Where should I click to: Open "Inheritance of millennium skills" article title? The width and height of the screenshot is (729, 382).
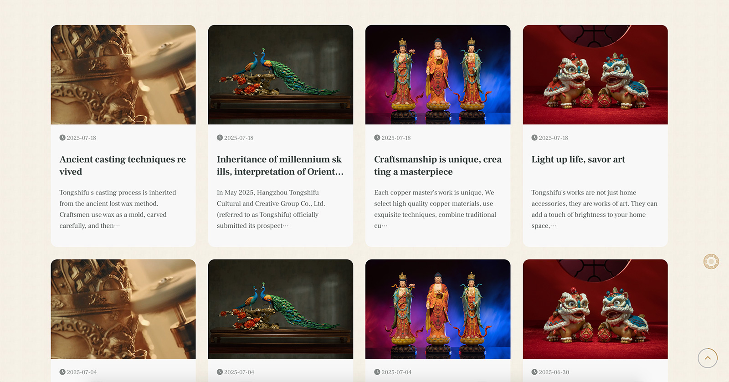click(x=280, y=165)
